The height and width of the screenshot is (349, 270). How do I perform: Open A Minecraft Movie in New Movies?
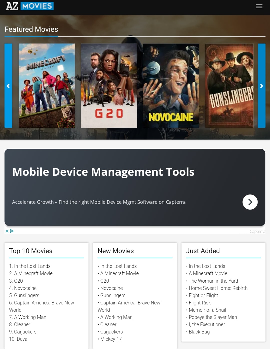coord(119,273)
